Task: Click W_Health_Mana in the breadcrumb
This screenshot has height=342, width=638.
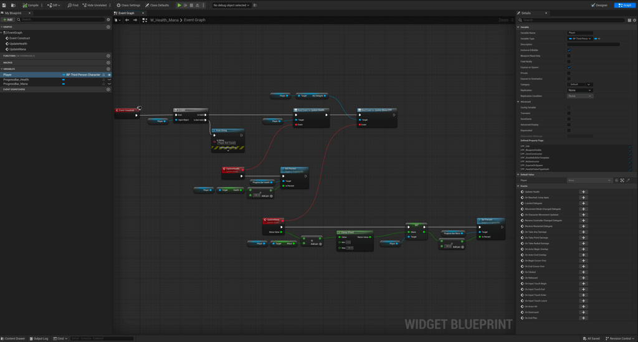Action: click(164, 20)
